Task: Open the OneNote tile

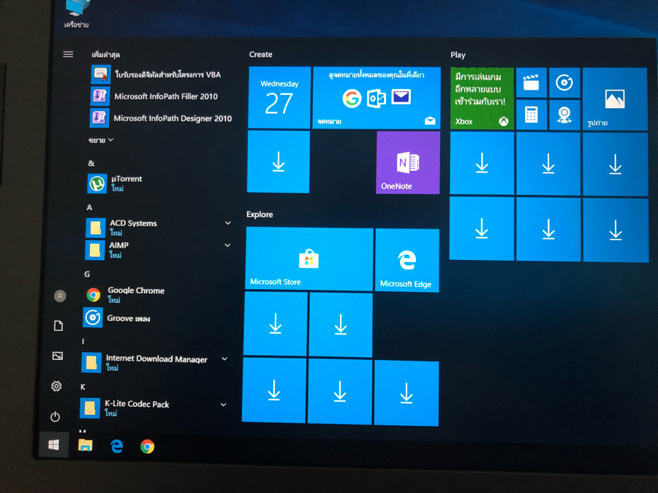Action: pos(408,163)
